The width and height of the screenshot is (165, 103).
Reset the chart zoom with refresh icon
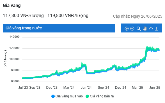(x=151, y=29)
